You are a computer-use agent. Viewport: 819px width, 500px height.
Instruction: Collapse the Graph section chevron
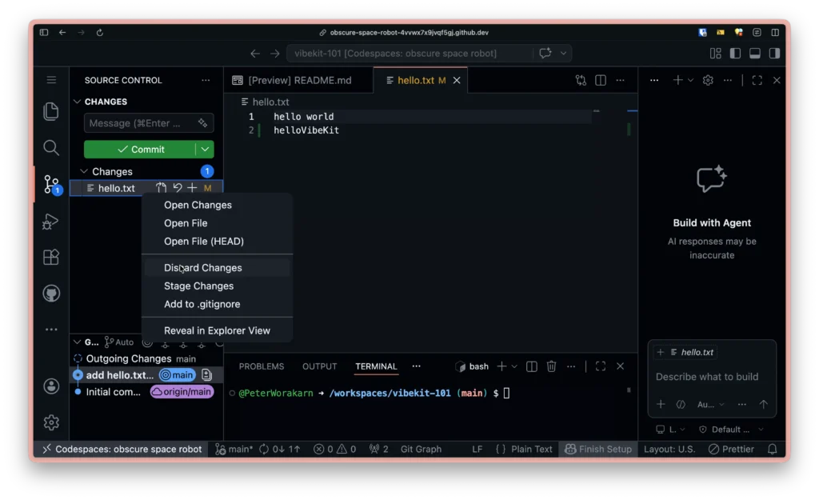point(78,342)
